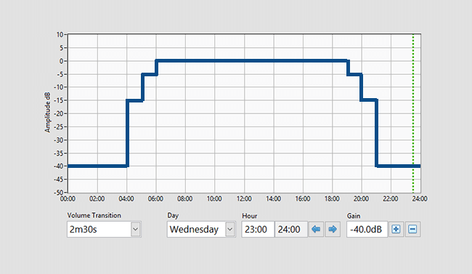Viewport: 472px width, 274px height.
Task: Click the 2m30s volume transition field
Action: coord(99,230)
